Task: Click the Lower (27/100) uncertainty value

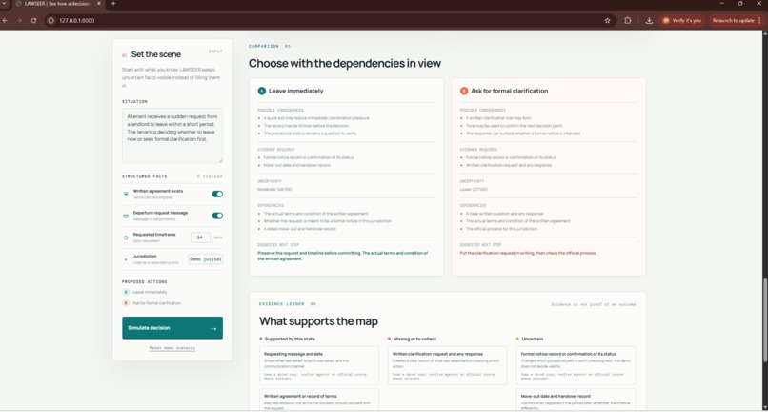Action: point(474,190)
